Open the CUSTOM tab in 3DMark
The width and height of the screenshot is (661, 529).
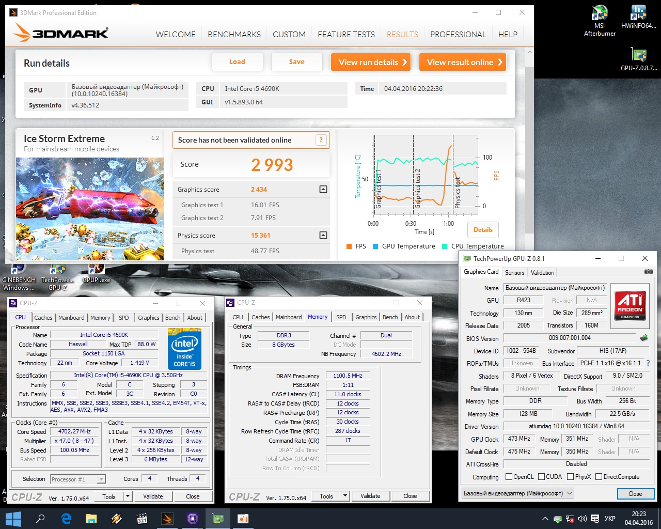(x=289, y=34)
